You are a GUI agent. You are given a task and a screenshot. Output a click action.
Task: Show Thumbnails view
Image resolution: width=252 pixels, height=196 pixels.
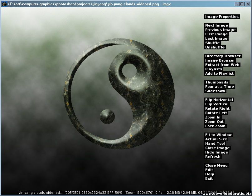click(217, 82)
